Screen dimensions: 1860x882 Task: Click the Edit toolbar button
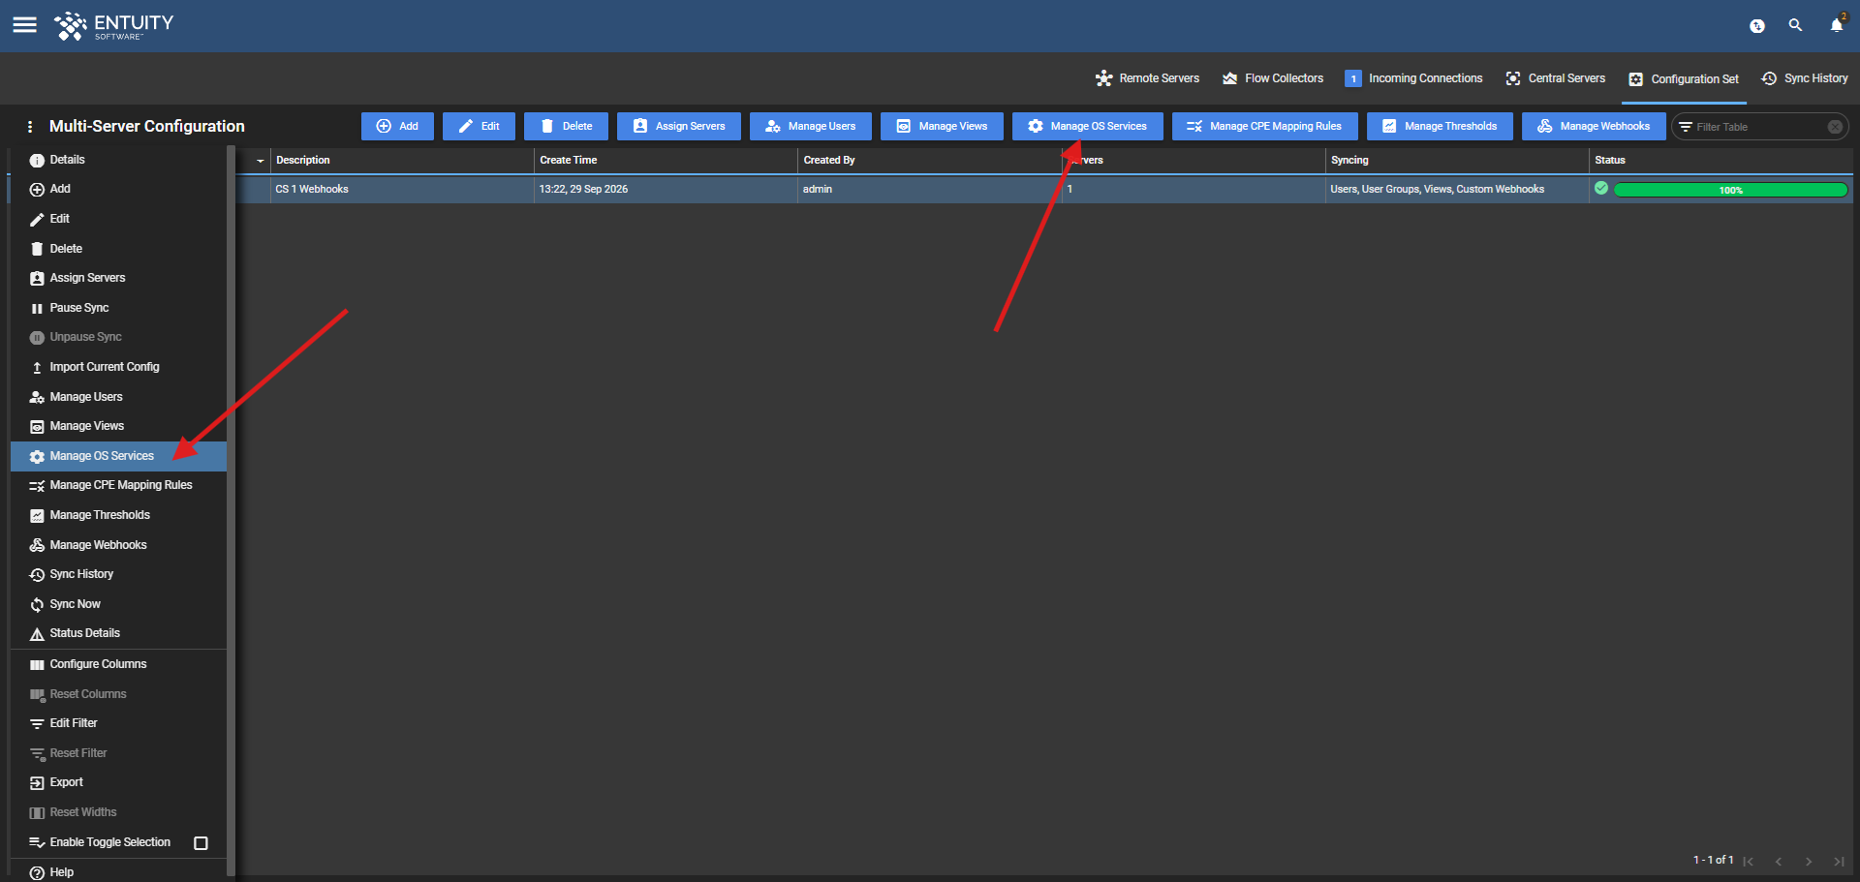pos(479,126)
